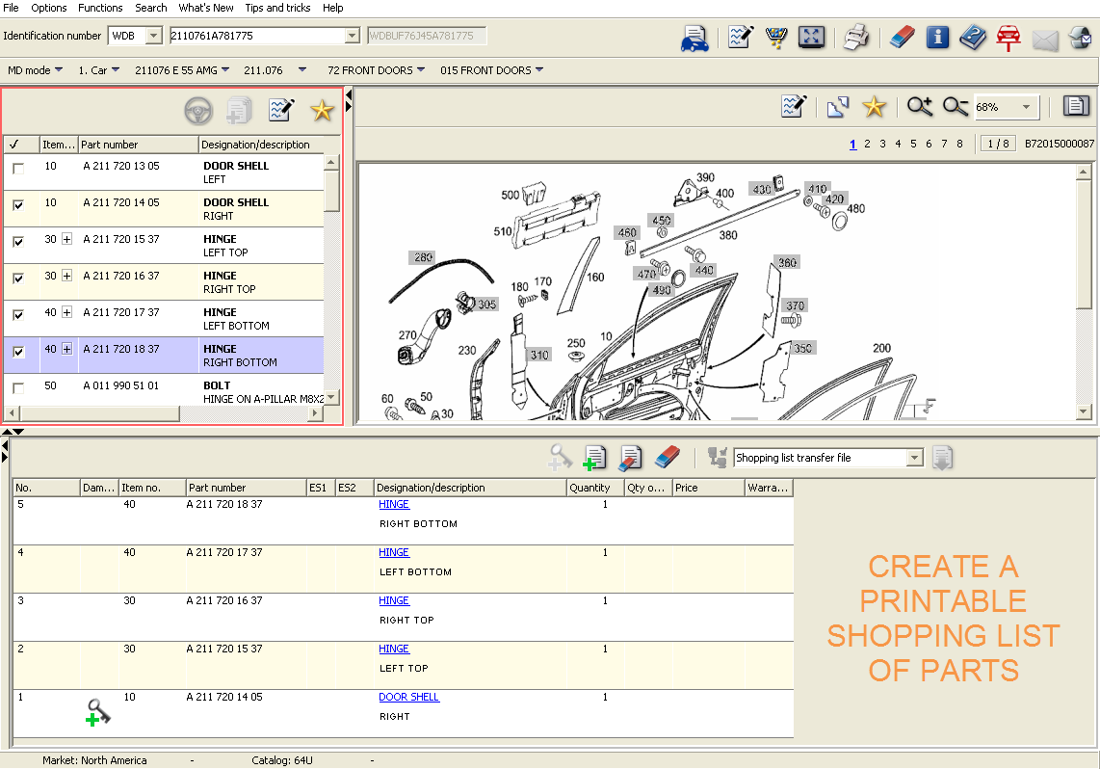This screenshot has width=1100, height=769.
Task: Open the Help menu
Action: tap(332, 8)
